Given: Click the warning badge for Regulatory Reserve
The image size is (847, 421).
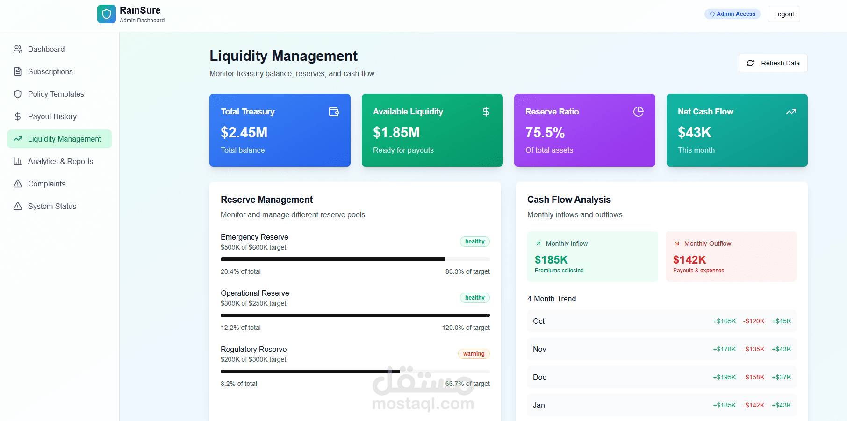Looking at the screenshot, I should click(x=474, y=354).
